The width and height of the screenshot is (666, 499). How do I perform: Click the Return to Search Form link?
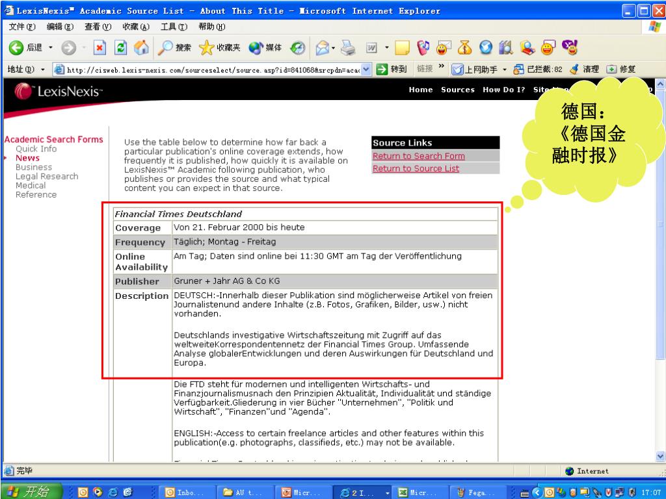click(418, 156)
